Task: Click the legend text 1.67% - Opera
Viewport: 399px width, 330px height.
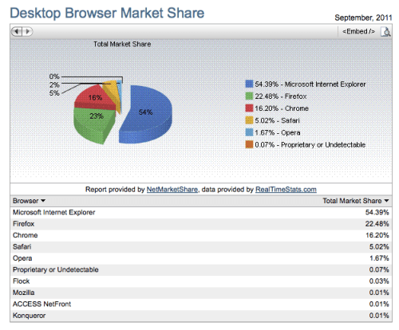Action: [278, 132]
